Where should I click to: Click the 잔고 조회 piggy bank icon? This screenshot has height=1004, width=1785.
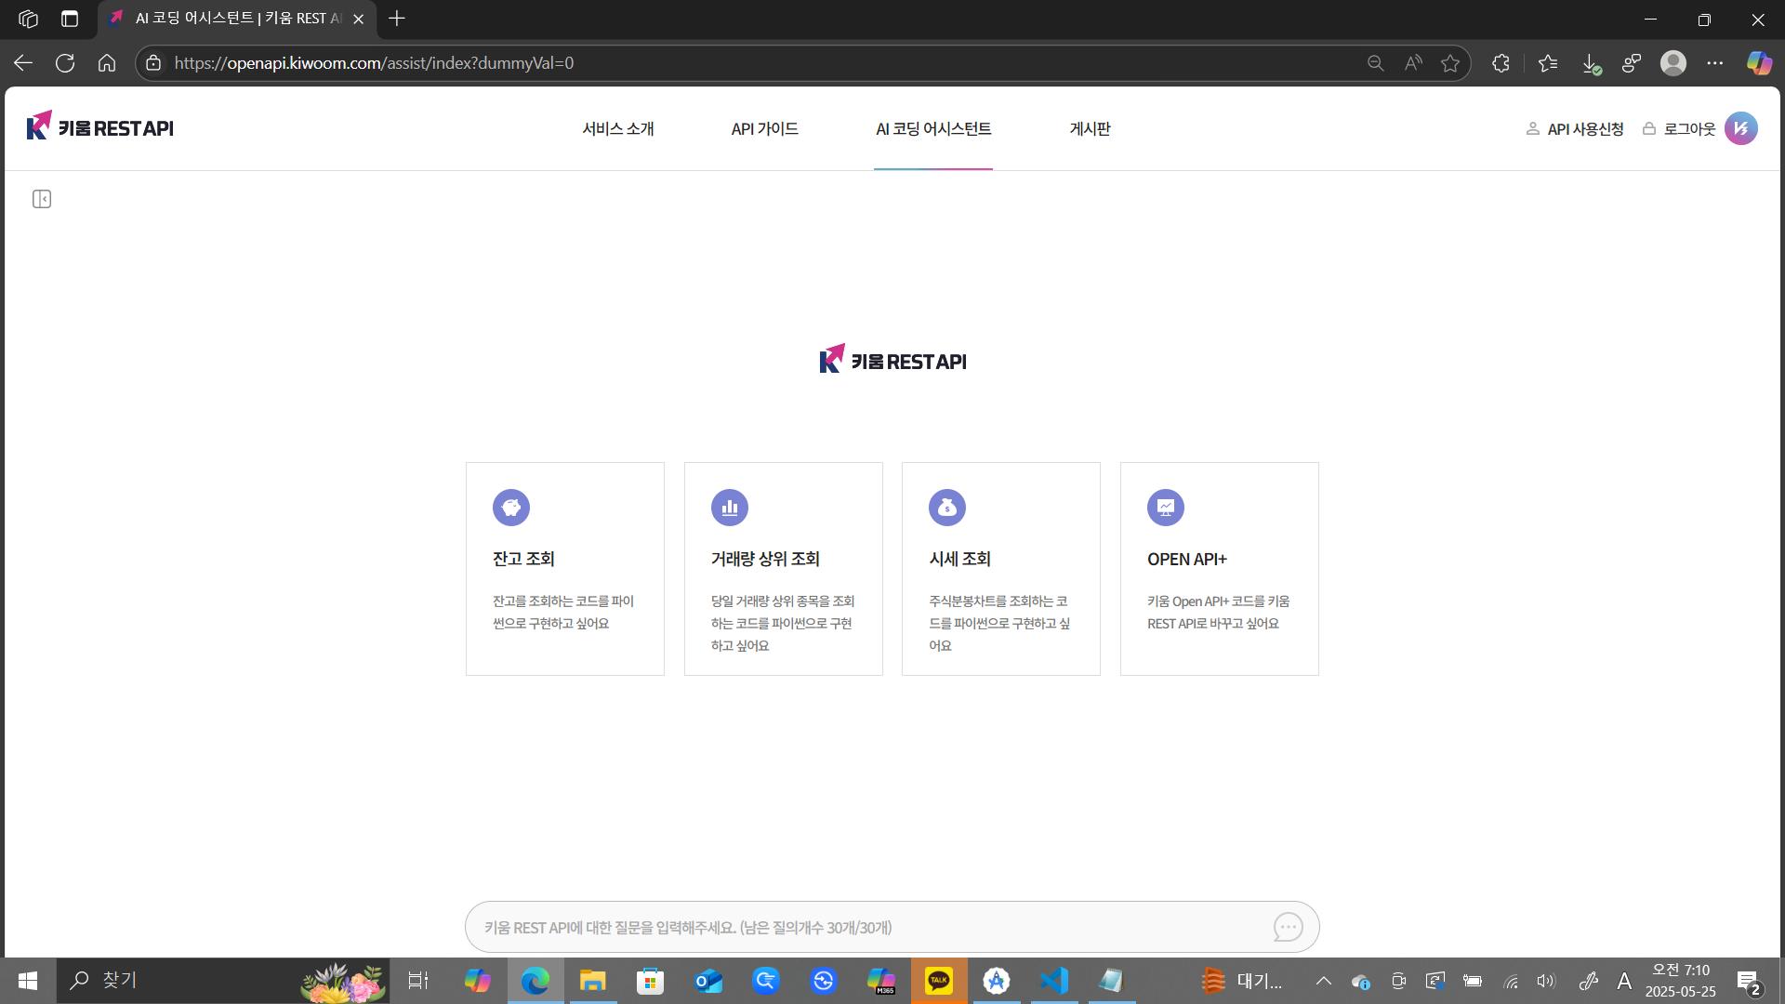(x=511, y=508)
